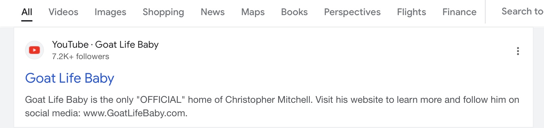Click the www.GoatLifeBaby.com text in snippet

tap(135, 113)
